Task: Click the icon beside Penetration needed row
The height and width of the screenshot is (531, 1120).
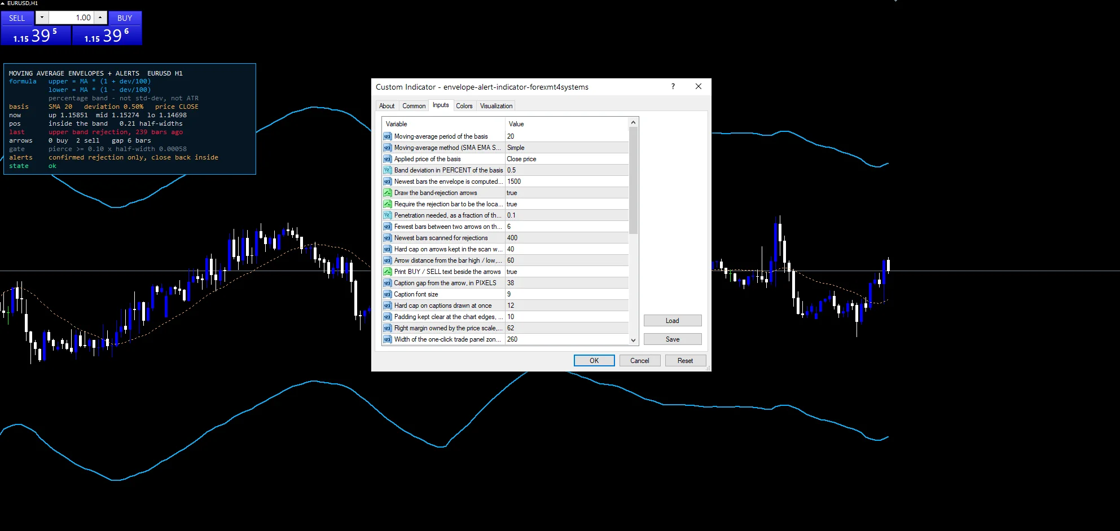Action: 387,215
